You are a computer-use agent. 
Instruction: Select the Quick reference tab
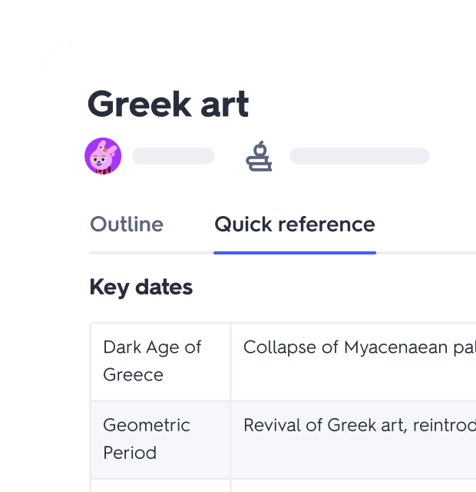point(295,224)
